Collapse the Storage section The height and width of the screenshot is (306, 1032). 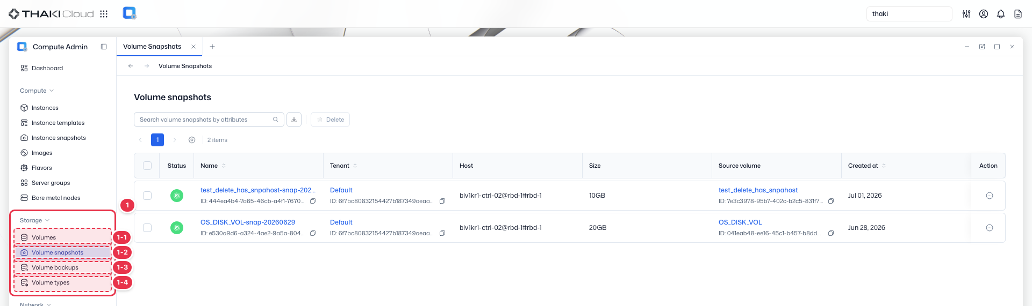[x=34, y=220]
